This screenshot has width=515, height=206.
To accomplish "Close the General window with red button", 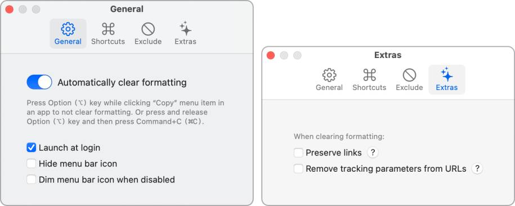I will click(10, 10).
